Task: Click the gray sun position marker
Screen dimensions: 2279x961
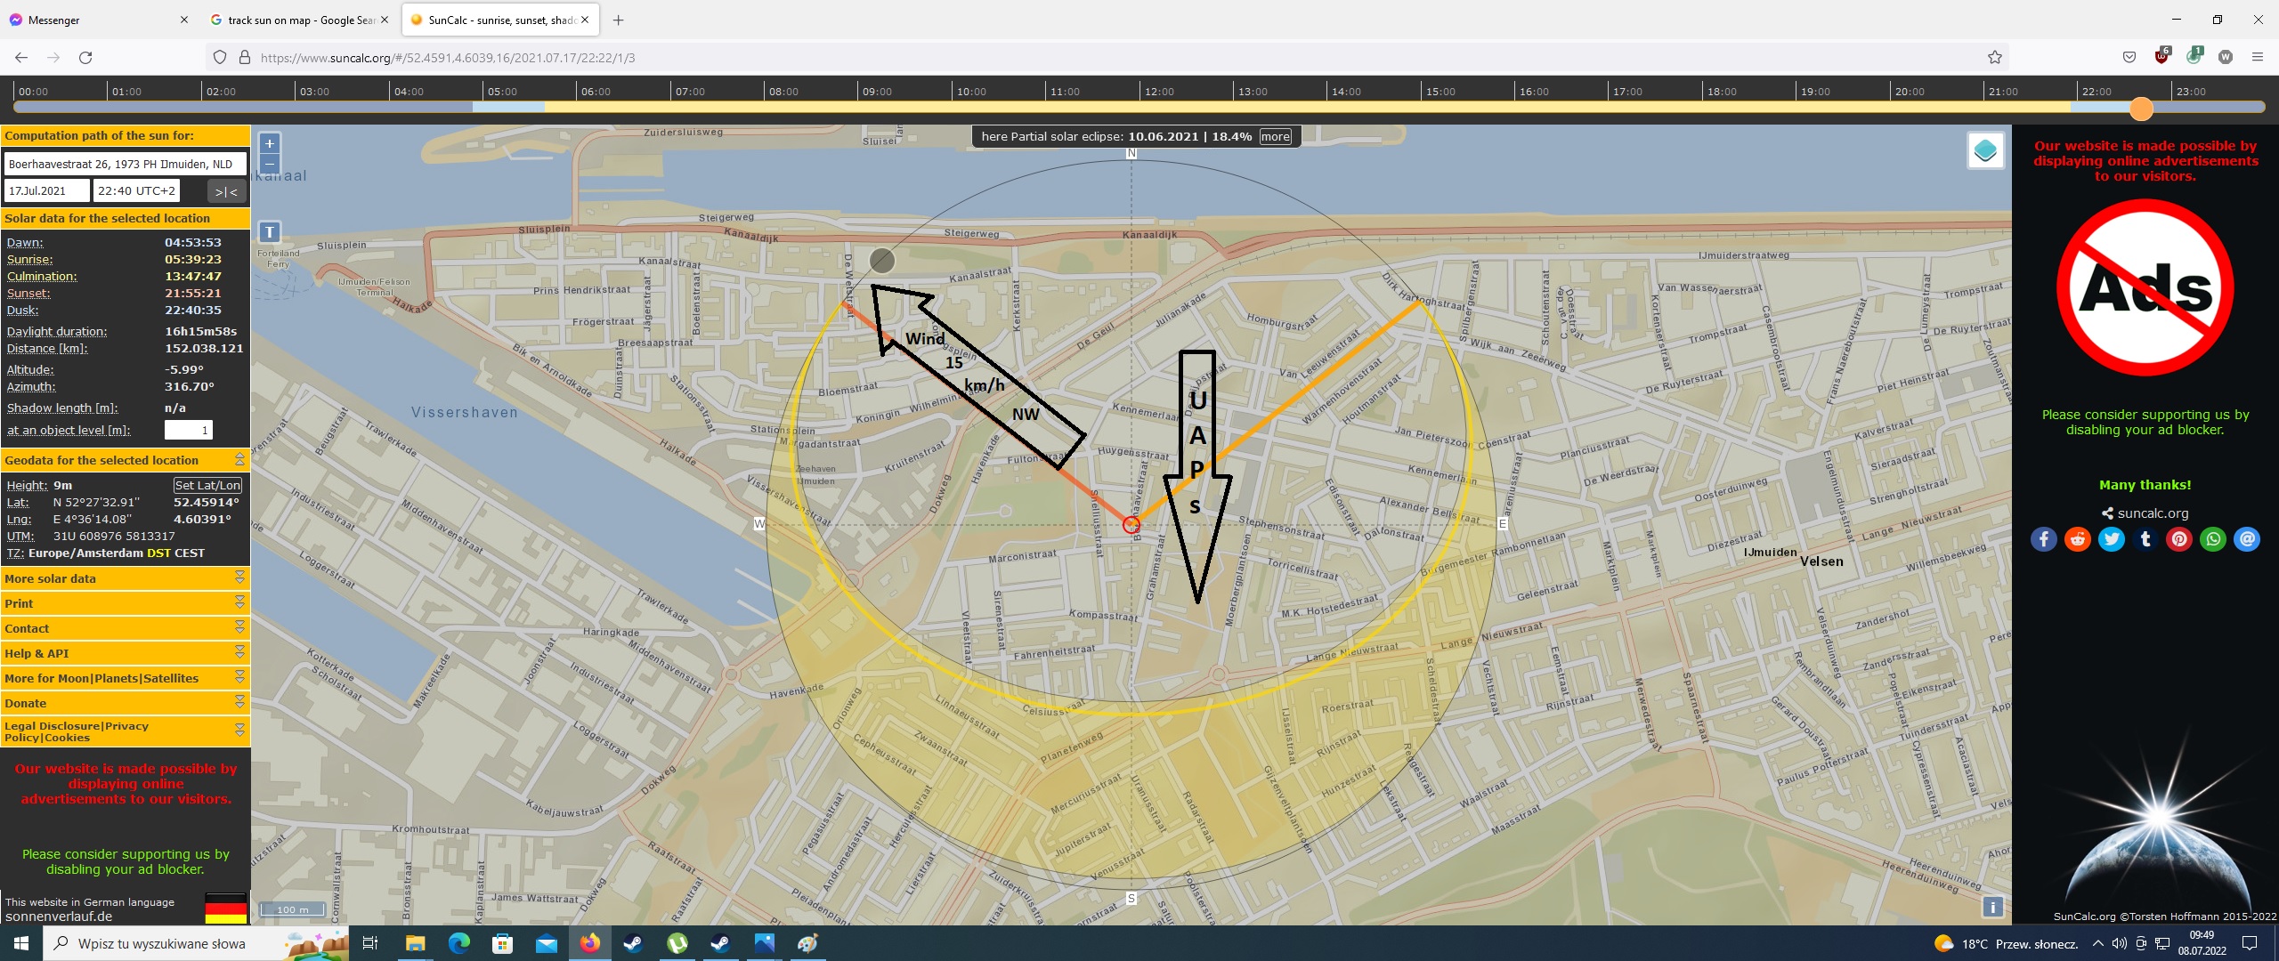Action: click(881, 260)
